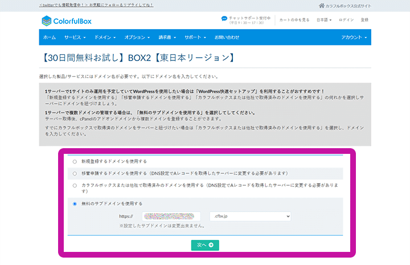The height and width of the screenshot is (265, 410).
Task: Go to ホーム in navigation bar
Action: 50,37
